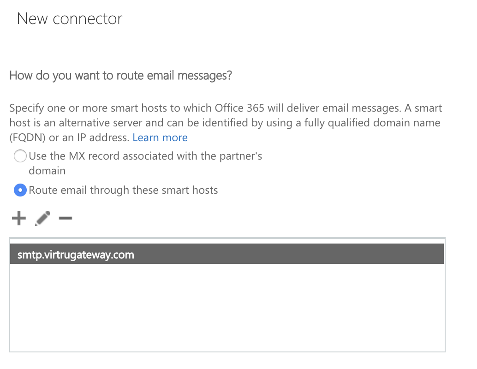Image resolution: width=477 pixels, height=369 pixels.
Task: Click '(FQDN) or an IP address' text
Action: (70, 137)
